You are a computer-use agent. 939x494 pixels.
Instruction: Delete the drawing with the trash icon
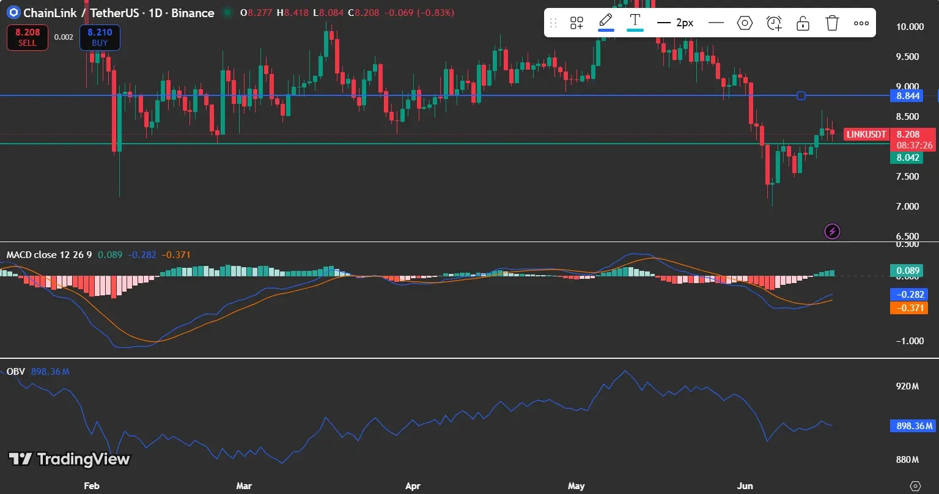[832, 23]
